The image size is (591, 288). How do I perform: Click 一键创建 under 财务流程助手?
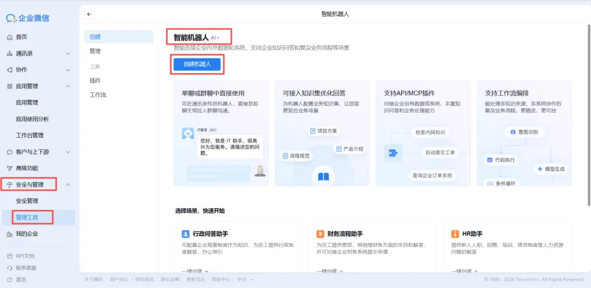point(329,271)
